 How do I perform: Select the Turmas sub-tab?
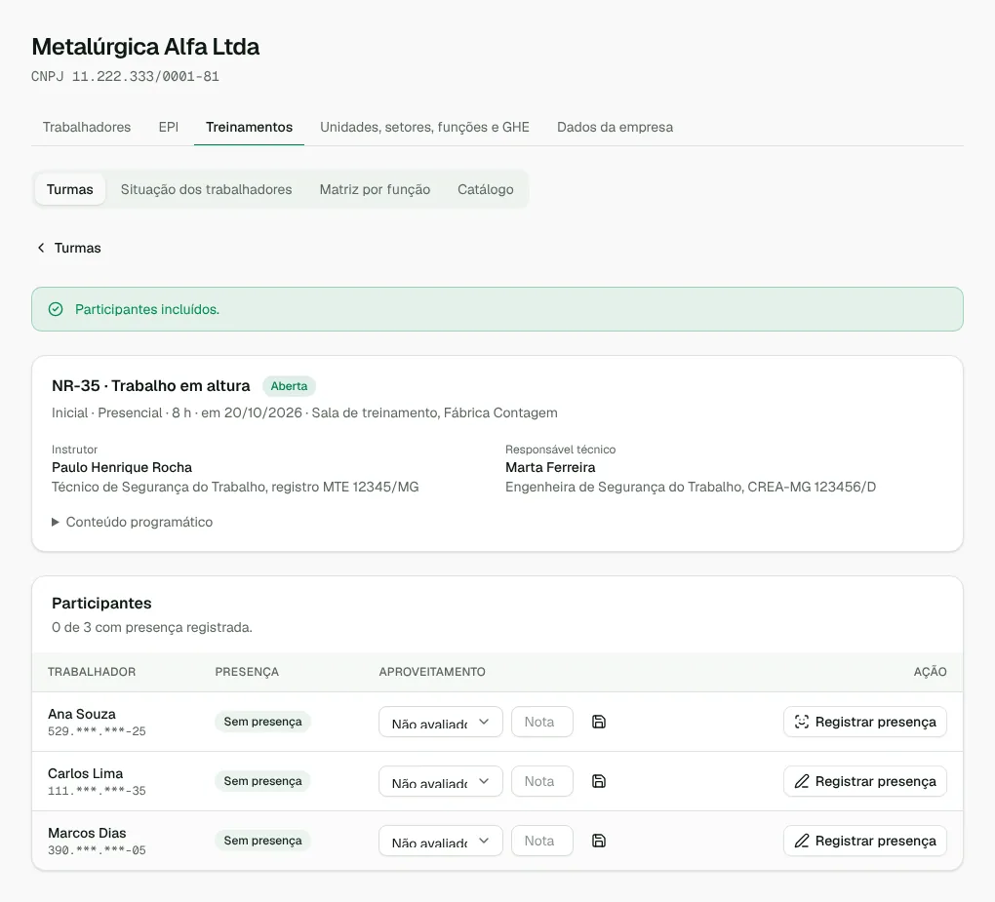[70, 189]
